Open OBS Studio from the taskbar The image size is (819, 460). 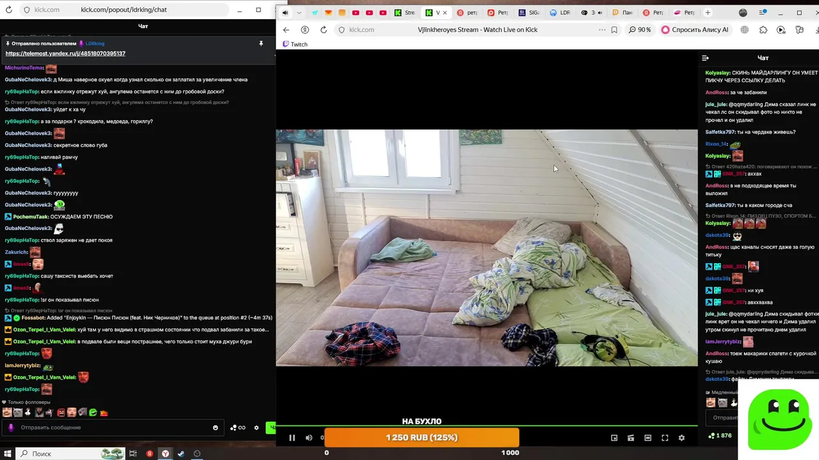[x=197, y=454]
